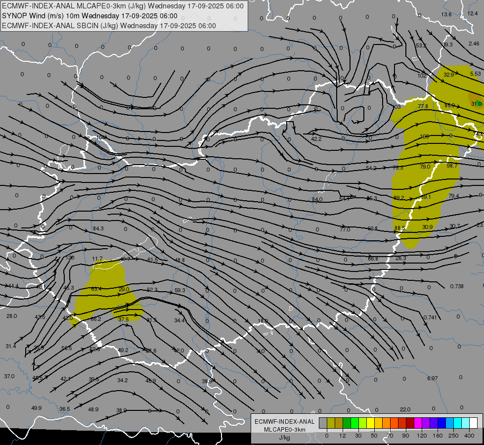Click the white swatch ending the legend
484x445 pixels.
tap(474, 423)
